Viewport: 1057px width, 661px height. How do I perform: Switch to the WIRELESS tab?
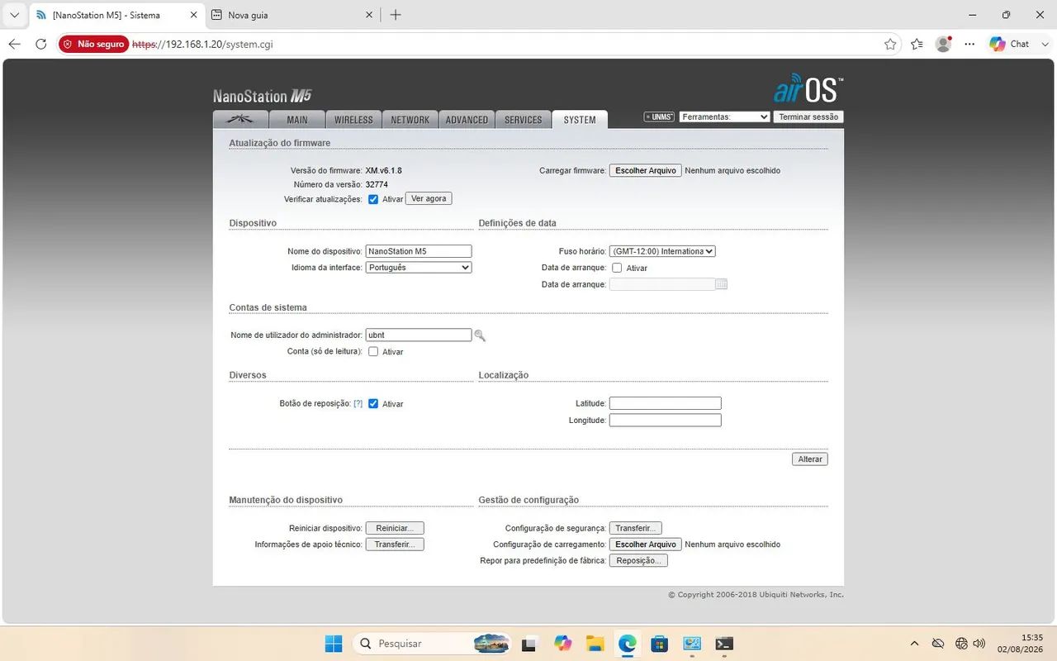coord(353,120)
